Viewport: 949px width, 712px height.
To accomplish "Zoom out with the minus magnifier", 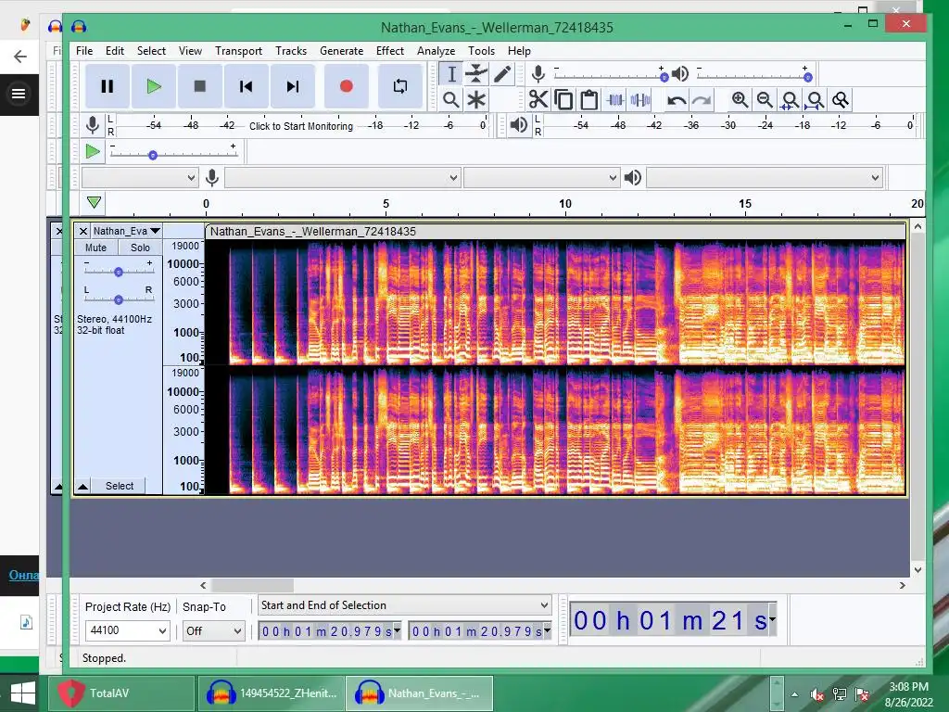I will [x=765, y=100].
